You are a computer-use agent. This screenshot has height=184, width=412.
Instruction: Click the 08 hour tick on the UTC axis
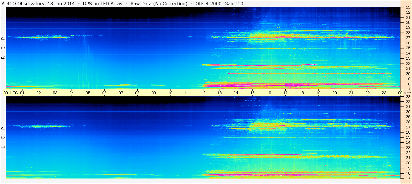pos(137,93)
